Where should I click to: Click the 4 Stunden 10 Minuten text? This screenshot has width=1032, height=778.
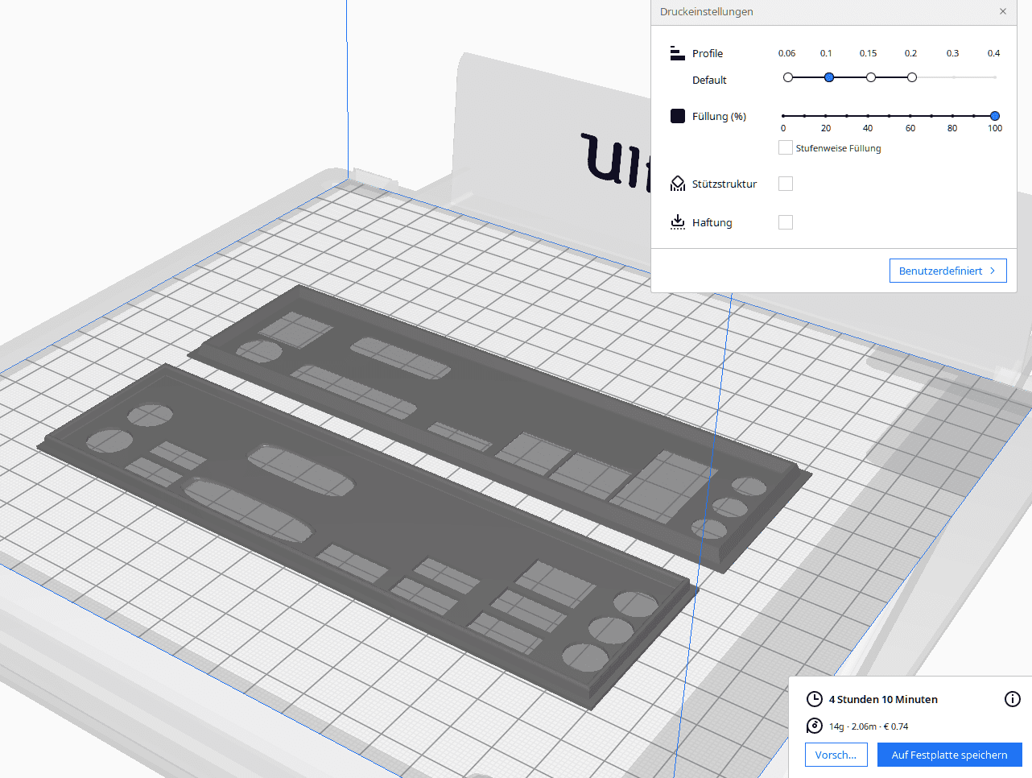pos(883,699)
